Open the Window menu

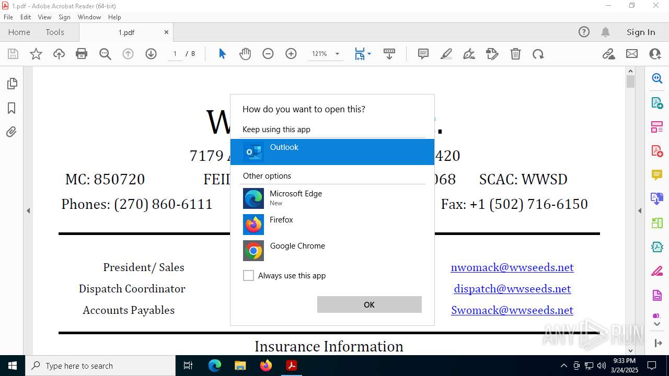89,17
